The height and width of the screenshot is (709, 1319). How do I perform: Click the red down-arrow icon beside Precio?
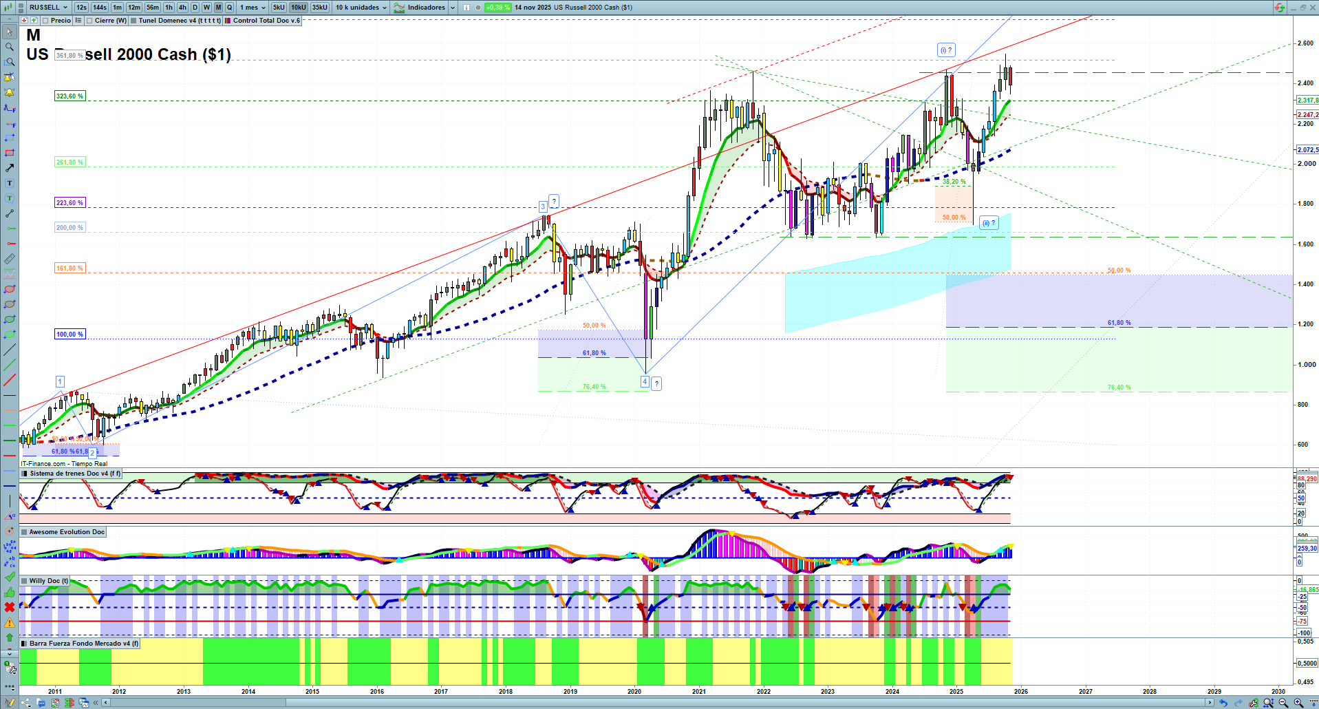(x=24, y=21)
